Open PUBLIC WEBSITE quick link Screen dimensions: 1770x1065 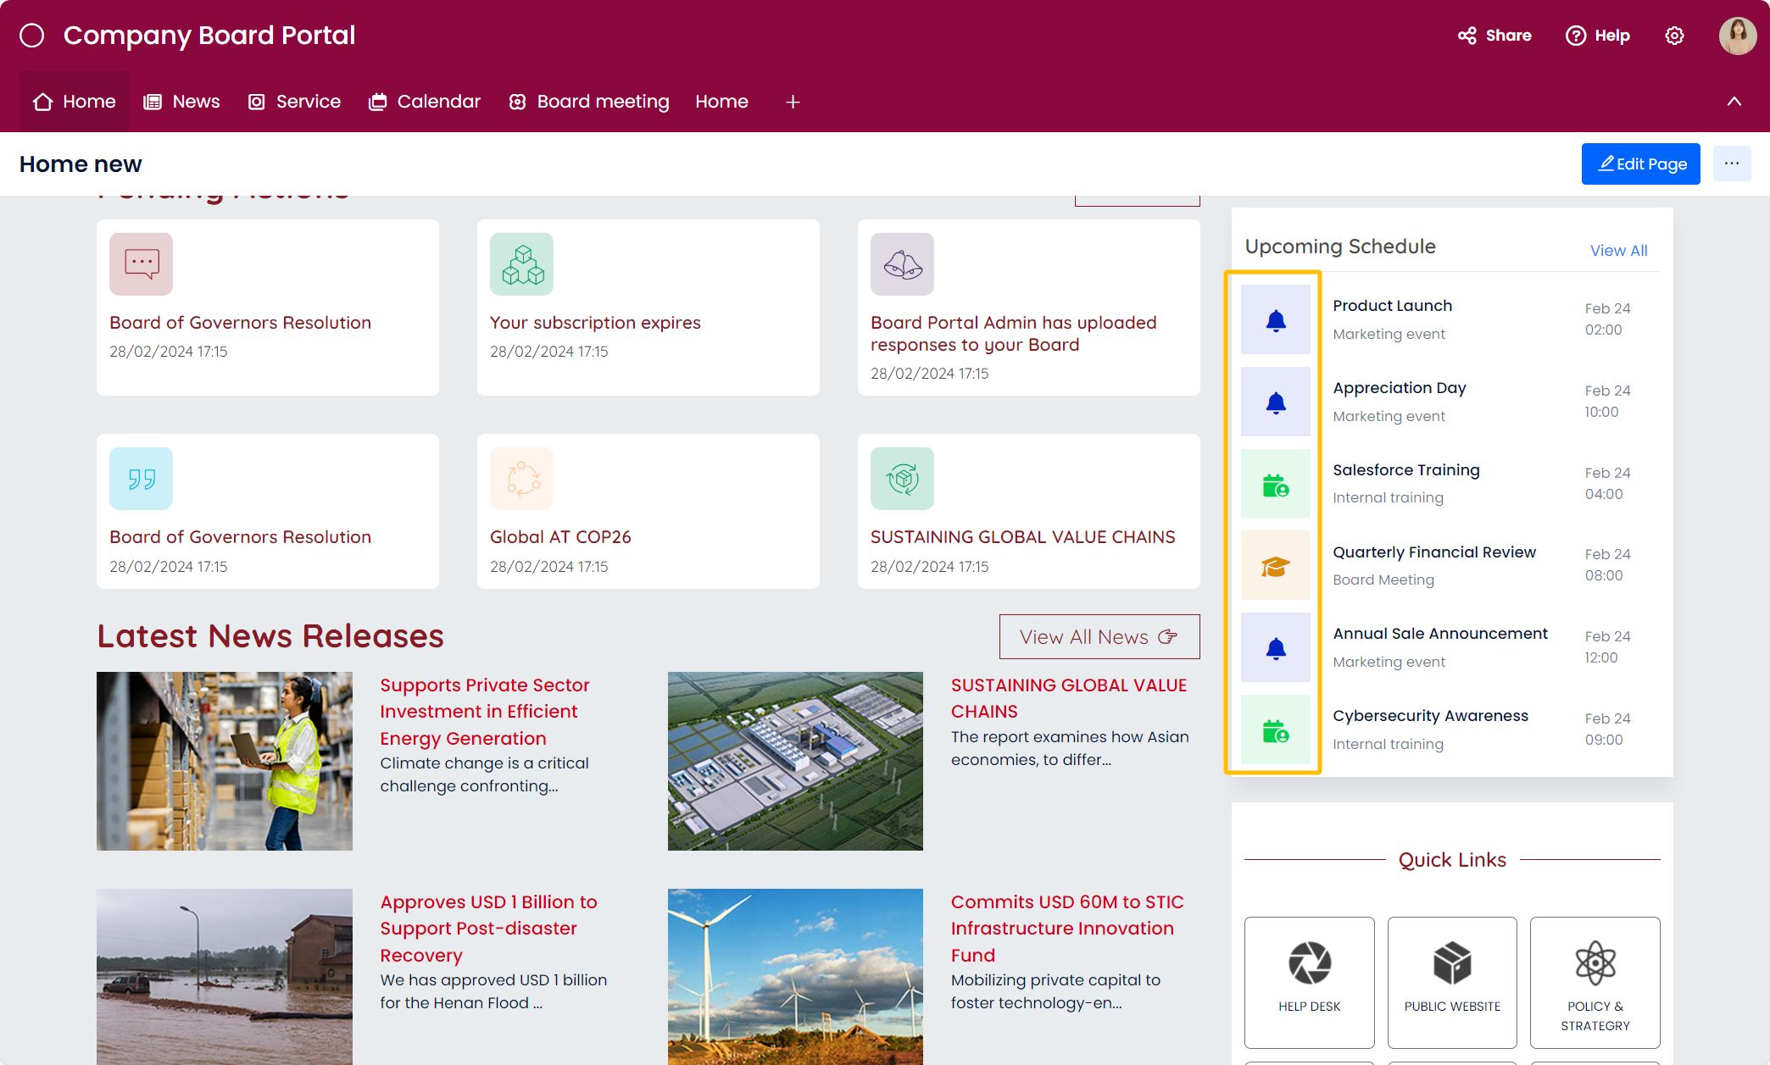click(x=1452, y=983)
